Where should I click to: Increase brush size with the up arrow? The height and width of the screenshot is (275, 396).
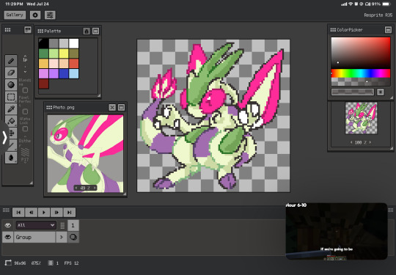pyautogui.click(x=25, y=56)
